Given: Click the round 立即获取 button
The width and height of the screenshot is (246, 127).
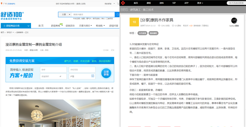Looking at the screenshot, I should click(106, 73).
